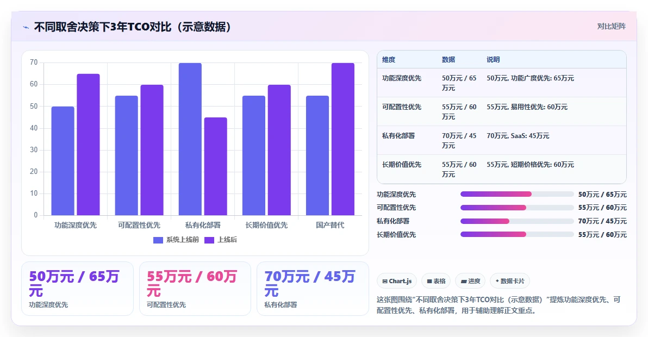Click the summary paragraph below the chips

point(499,305)
